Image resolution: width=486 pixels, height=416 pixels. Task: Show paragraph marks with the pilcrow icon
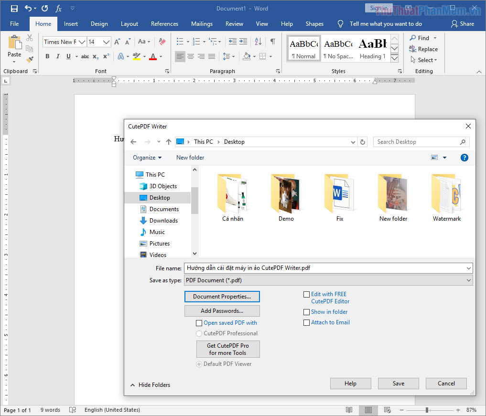tap(272, 42)
